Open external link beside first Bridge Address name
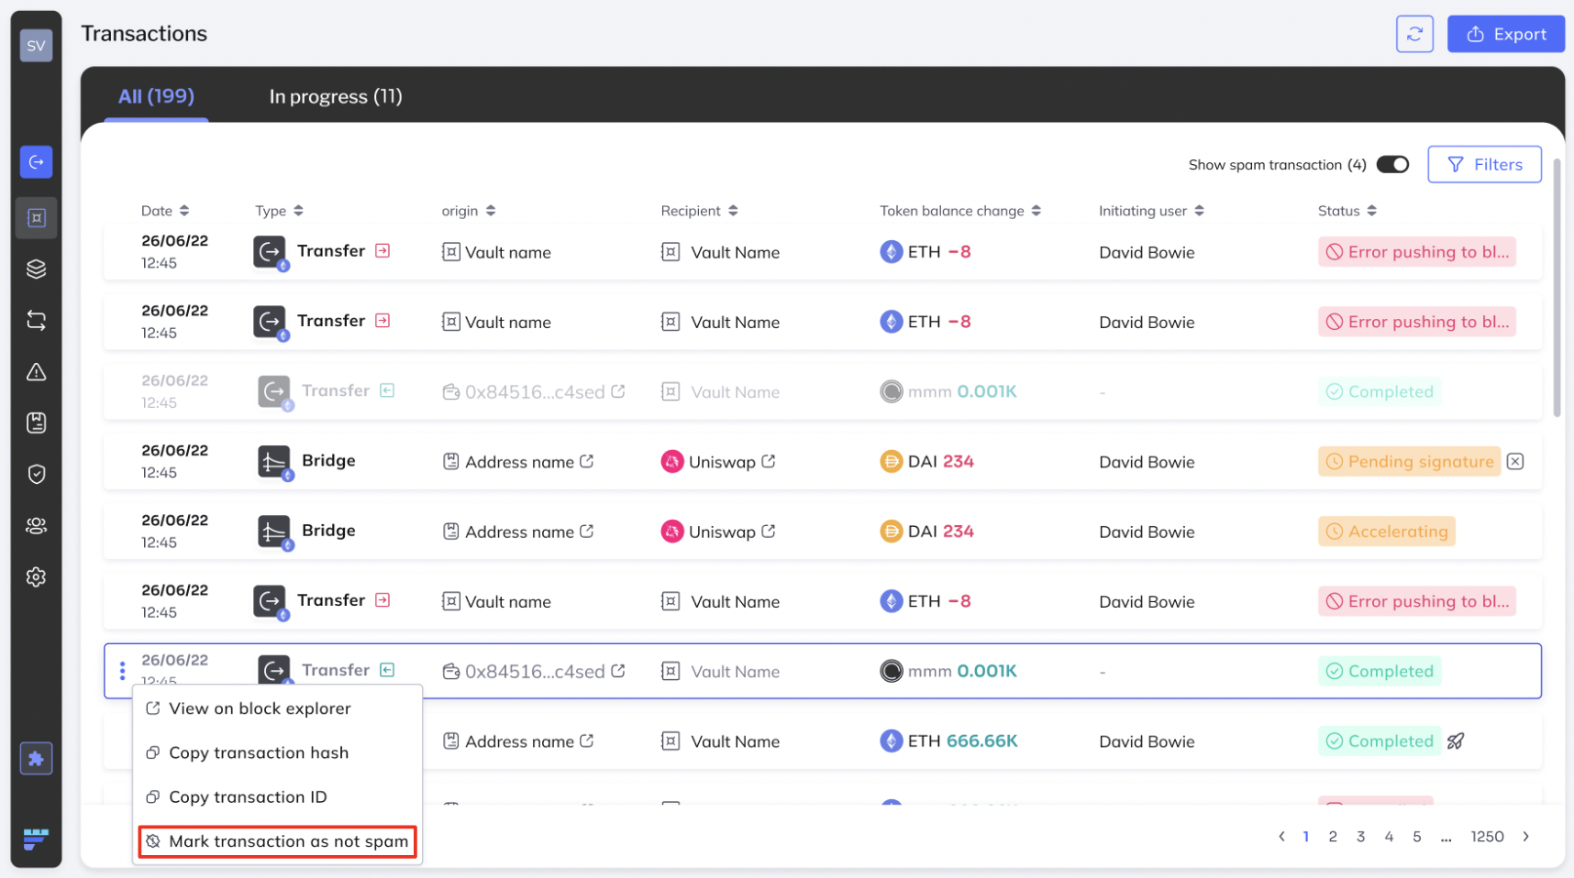Screen dimensions: 1574x878 [587, 461]
